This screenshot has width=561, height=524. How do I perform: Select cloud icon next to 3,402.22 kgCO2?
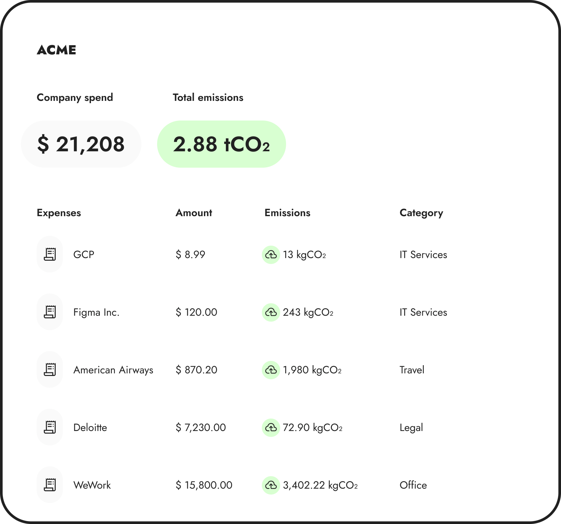271,485
